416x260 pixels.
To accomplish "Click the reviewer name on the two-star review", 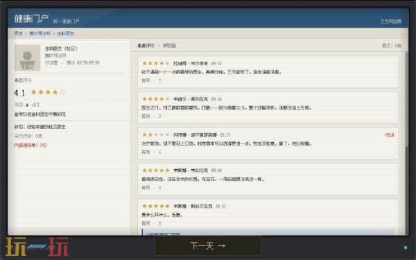I will pos(195,135).
